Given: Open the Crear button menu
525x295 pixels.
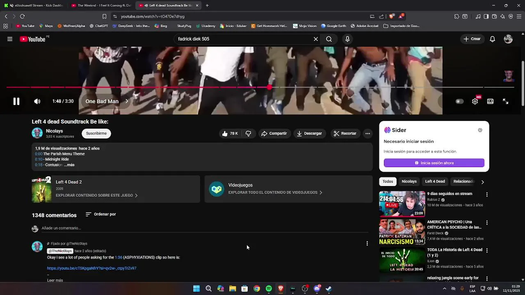Looking at the screenshot, I should tap(472, 39).
